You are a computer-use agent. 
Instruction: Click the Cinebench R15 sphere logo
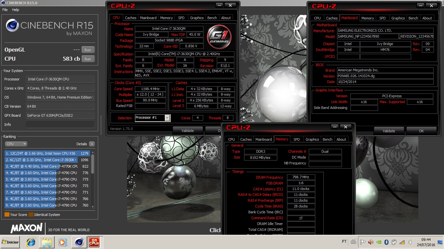pyautogui.click(x=12, y=26)
